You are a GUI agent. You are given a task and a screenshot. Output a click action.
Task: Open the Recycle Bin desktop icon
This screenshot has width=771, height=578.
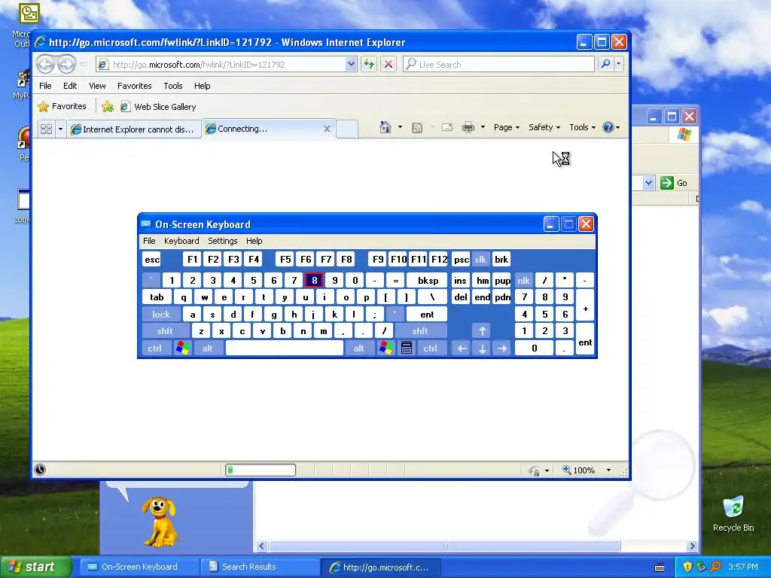(733, 514)
